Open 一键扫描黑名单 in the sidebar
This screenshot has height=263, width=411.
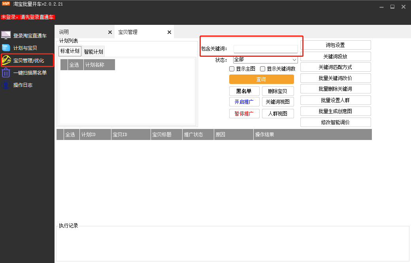(x=30, y=73)
